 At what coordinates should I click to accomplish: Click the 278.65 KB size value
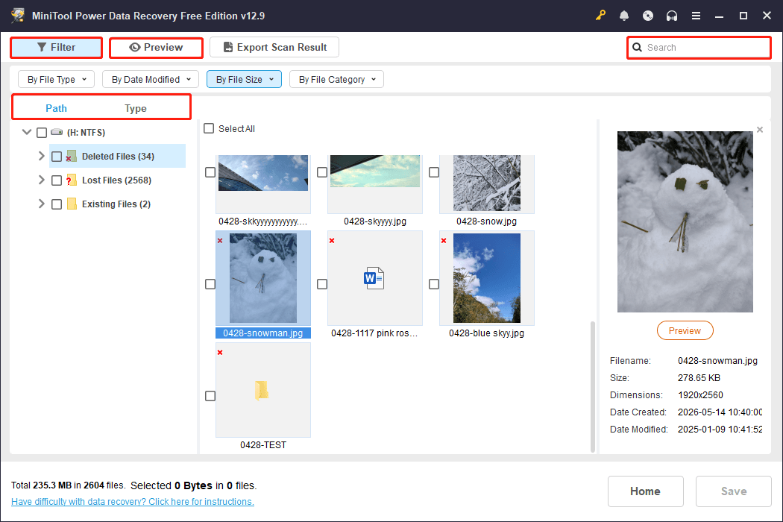699,377
